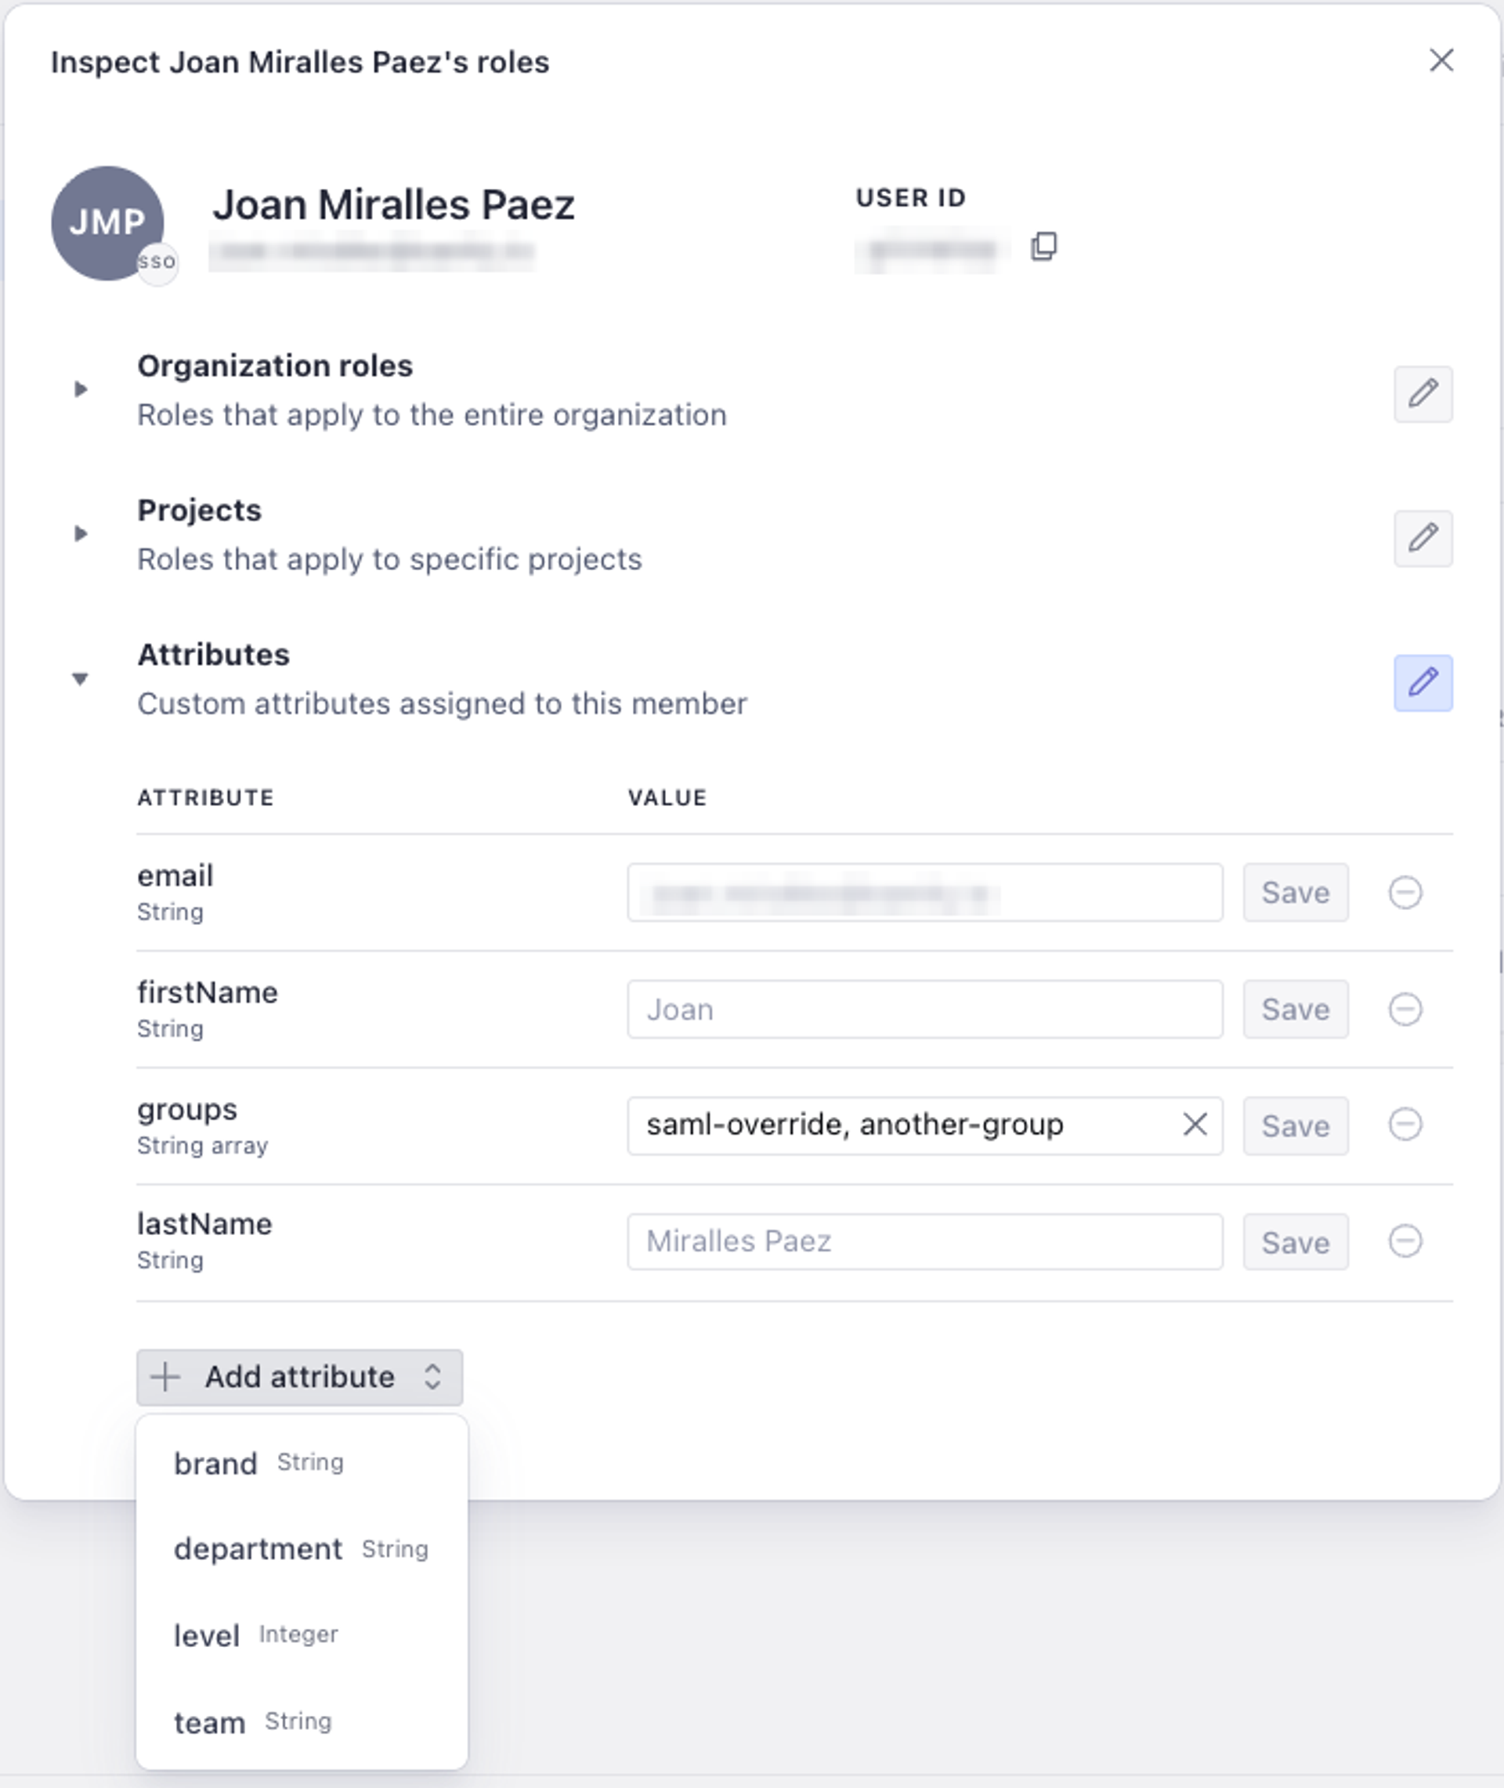
Task: Remove the email attribute with minus icon
Action: pos(1405,892)
